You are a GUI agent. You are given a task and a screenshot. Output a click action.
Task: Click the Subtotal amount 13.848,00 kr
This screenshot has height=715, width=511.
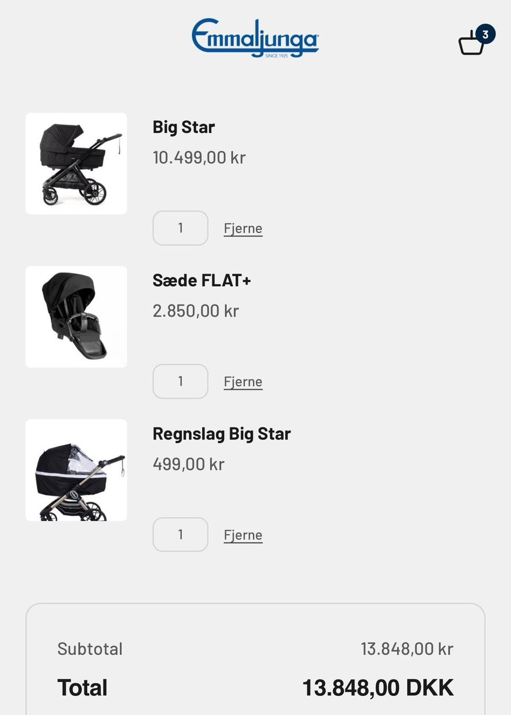point(407,649)
